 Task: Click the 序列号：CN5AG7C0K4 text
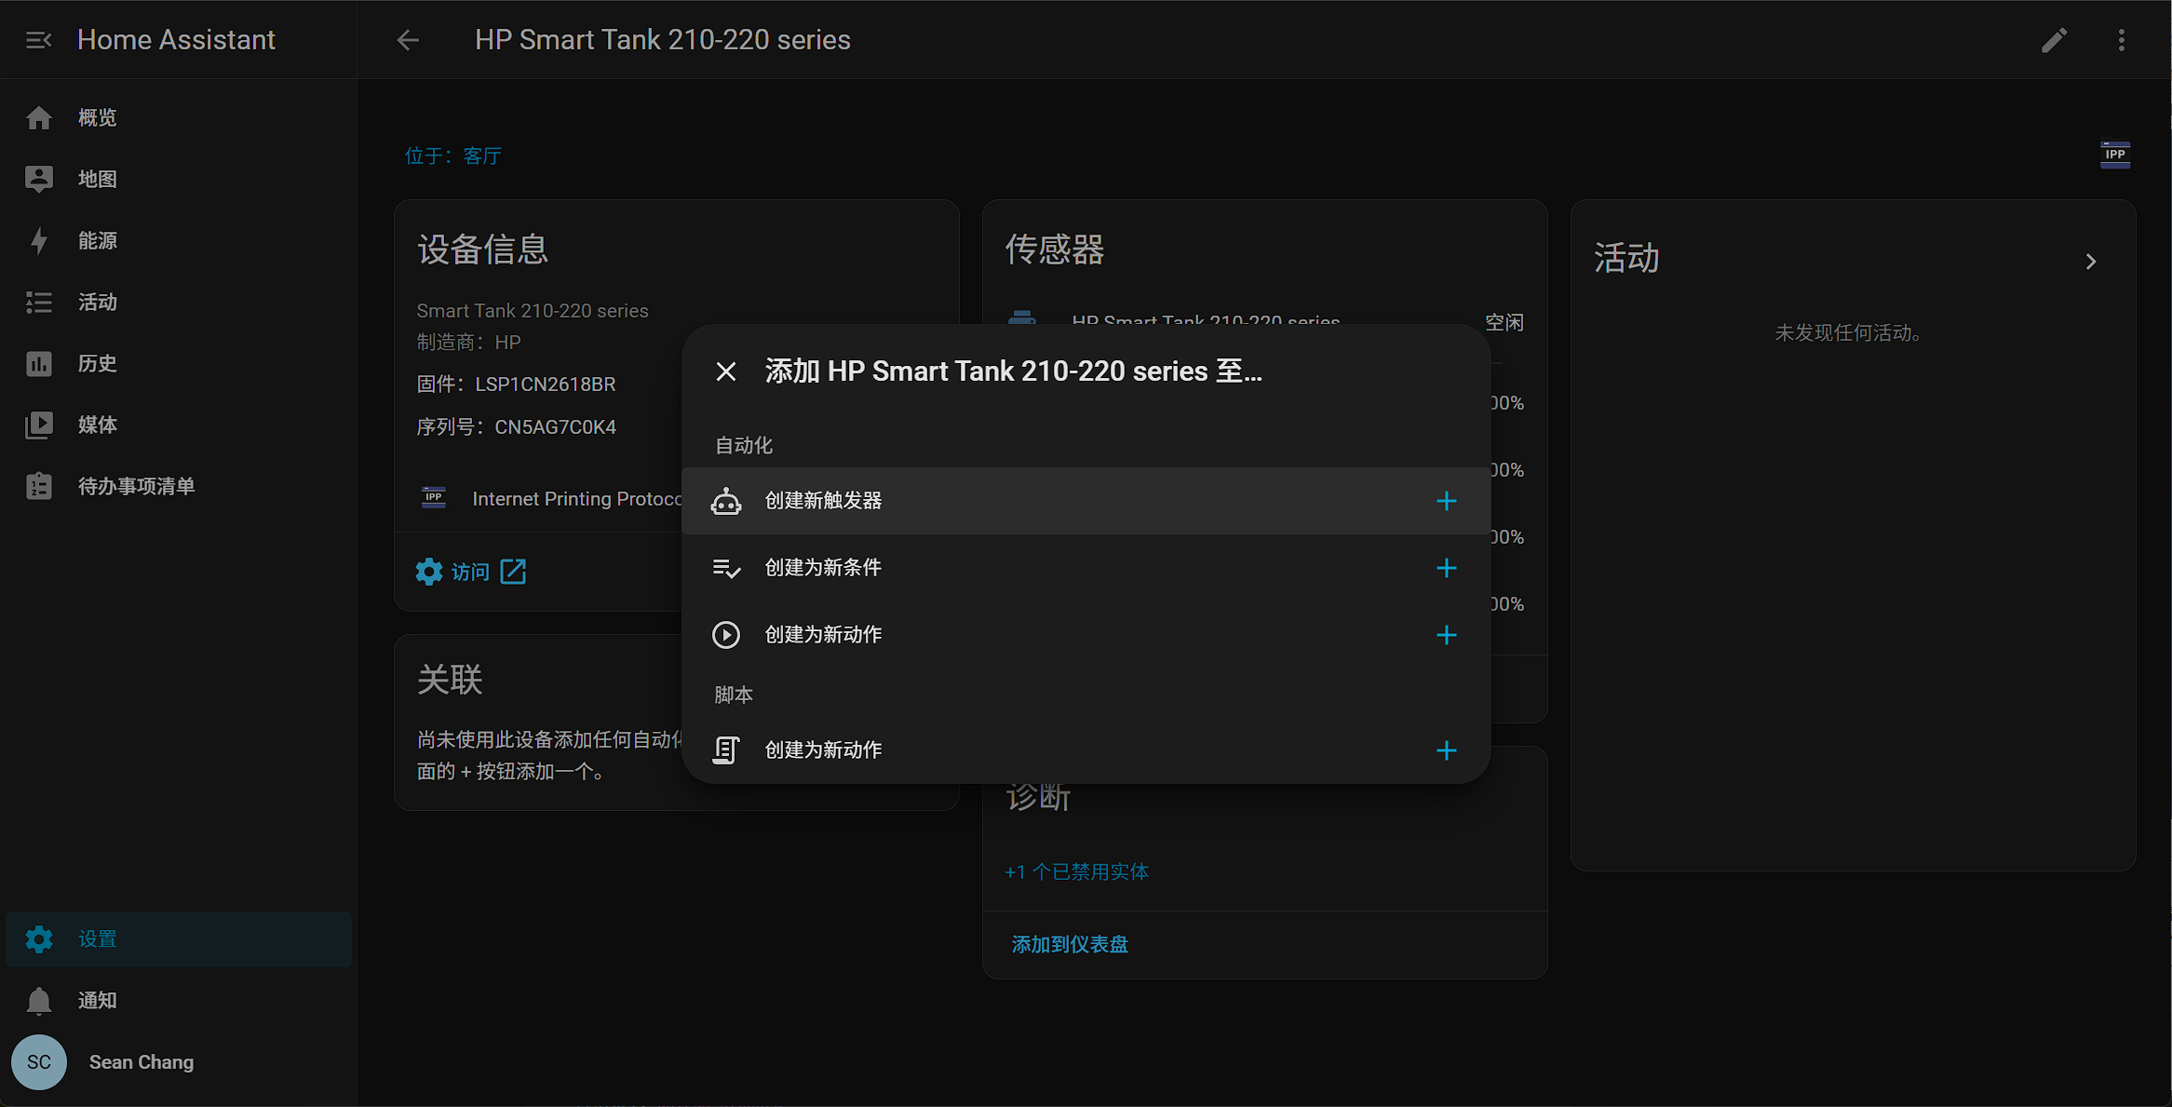pyautogui.click(x=517, y=427)
